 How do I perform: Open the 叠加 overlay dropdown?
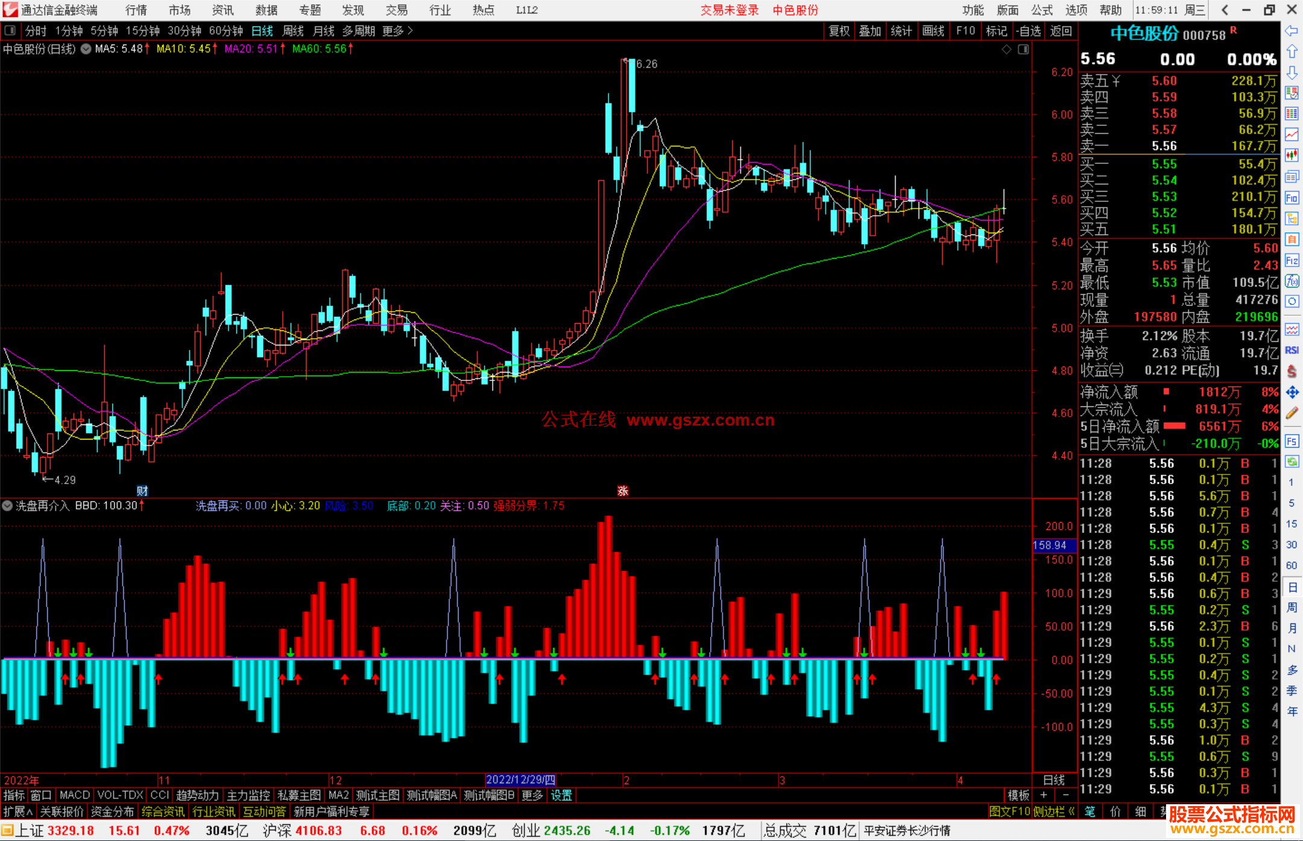point(870,31)
